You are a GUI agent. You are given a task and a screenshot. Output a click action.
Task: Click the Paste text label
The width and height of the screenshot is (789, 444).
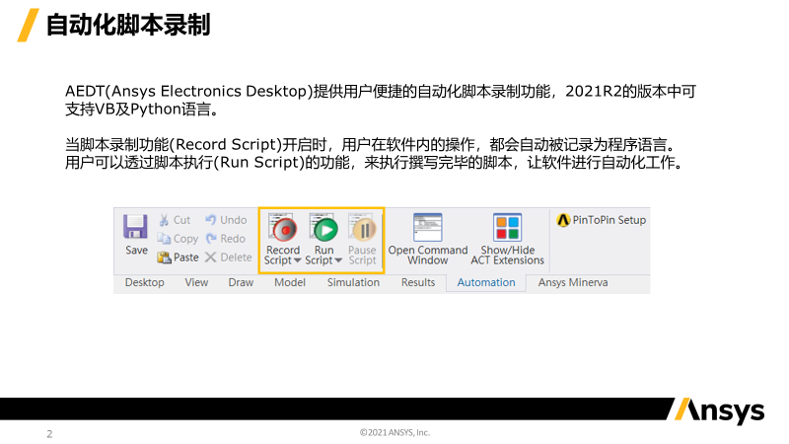(186, 258)
